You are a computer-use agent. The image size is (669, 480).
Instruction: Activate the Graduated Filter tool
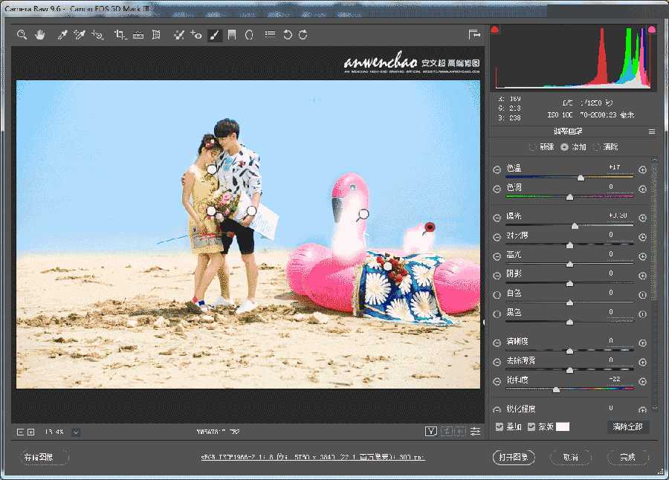click(x=232, y=34)
